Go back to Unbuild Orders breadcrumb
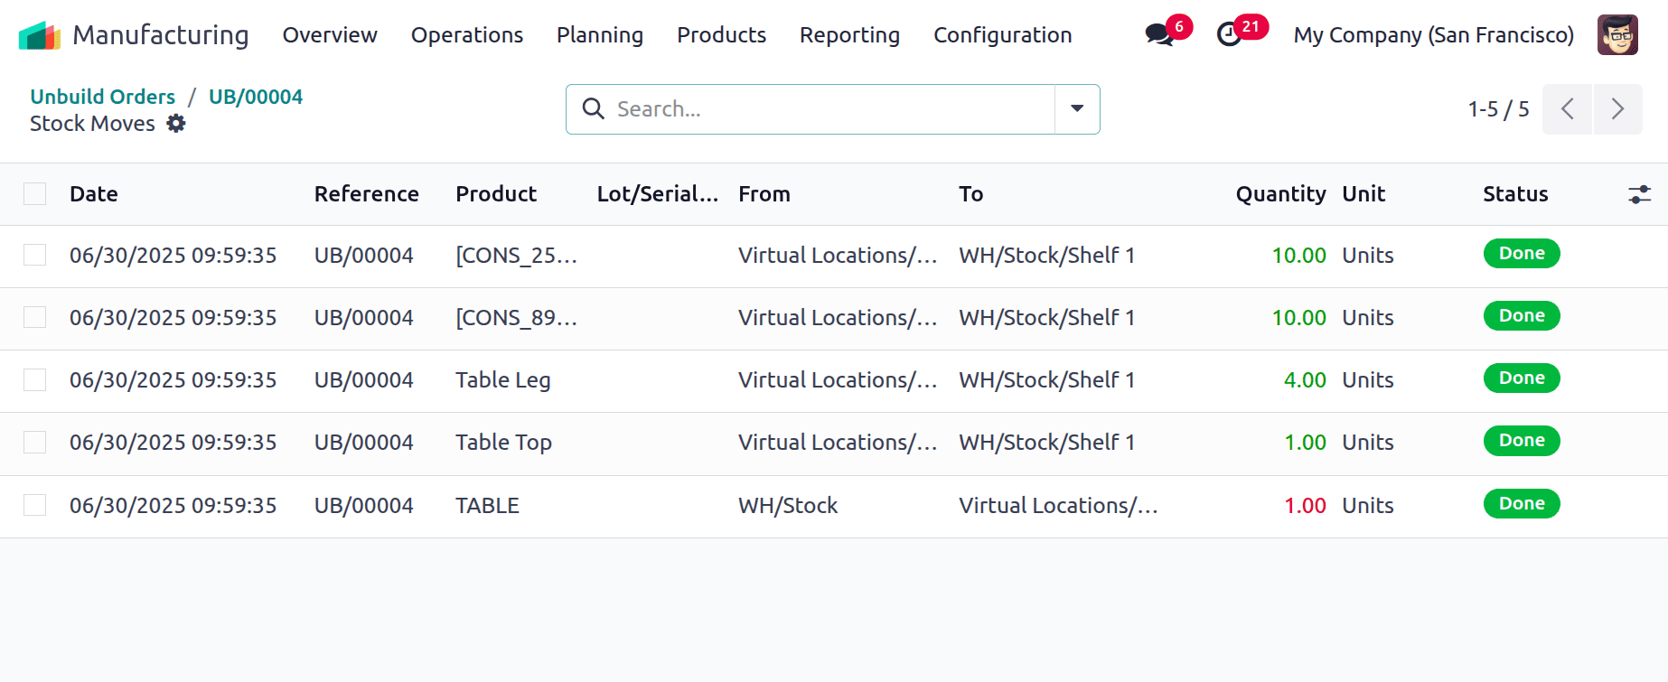 pyautogui.click(x=102, y=97)
